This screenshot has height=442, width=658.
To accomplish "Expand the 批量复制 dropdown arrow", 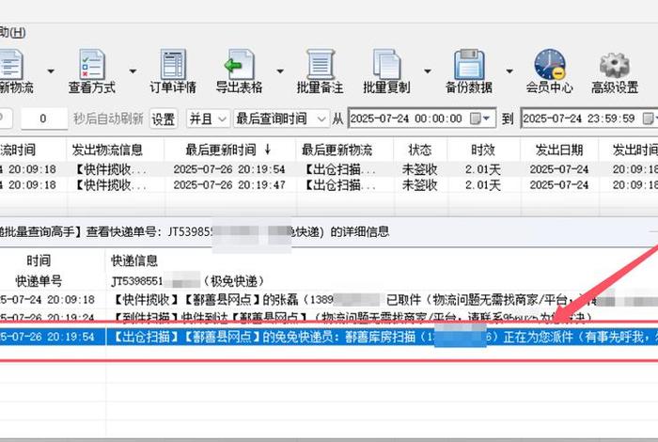I will 427,71.
